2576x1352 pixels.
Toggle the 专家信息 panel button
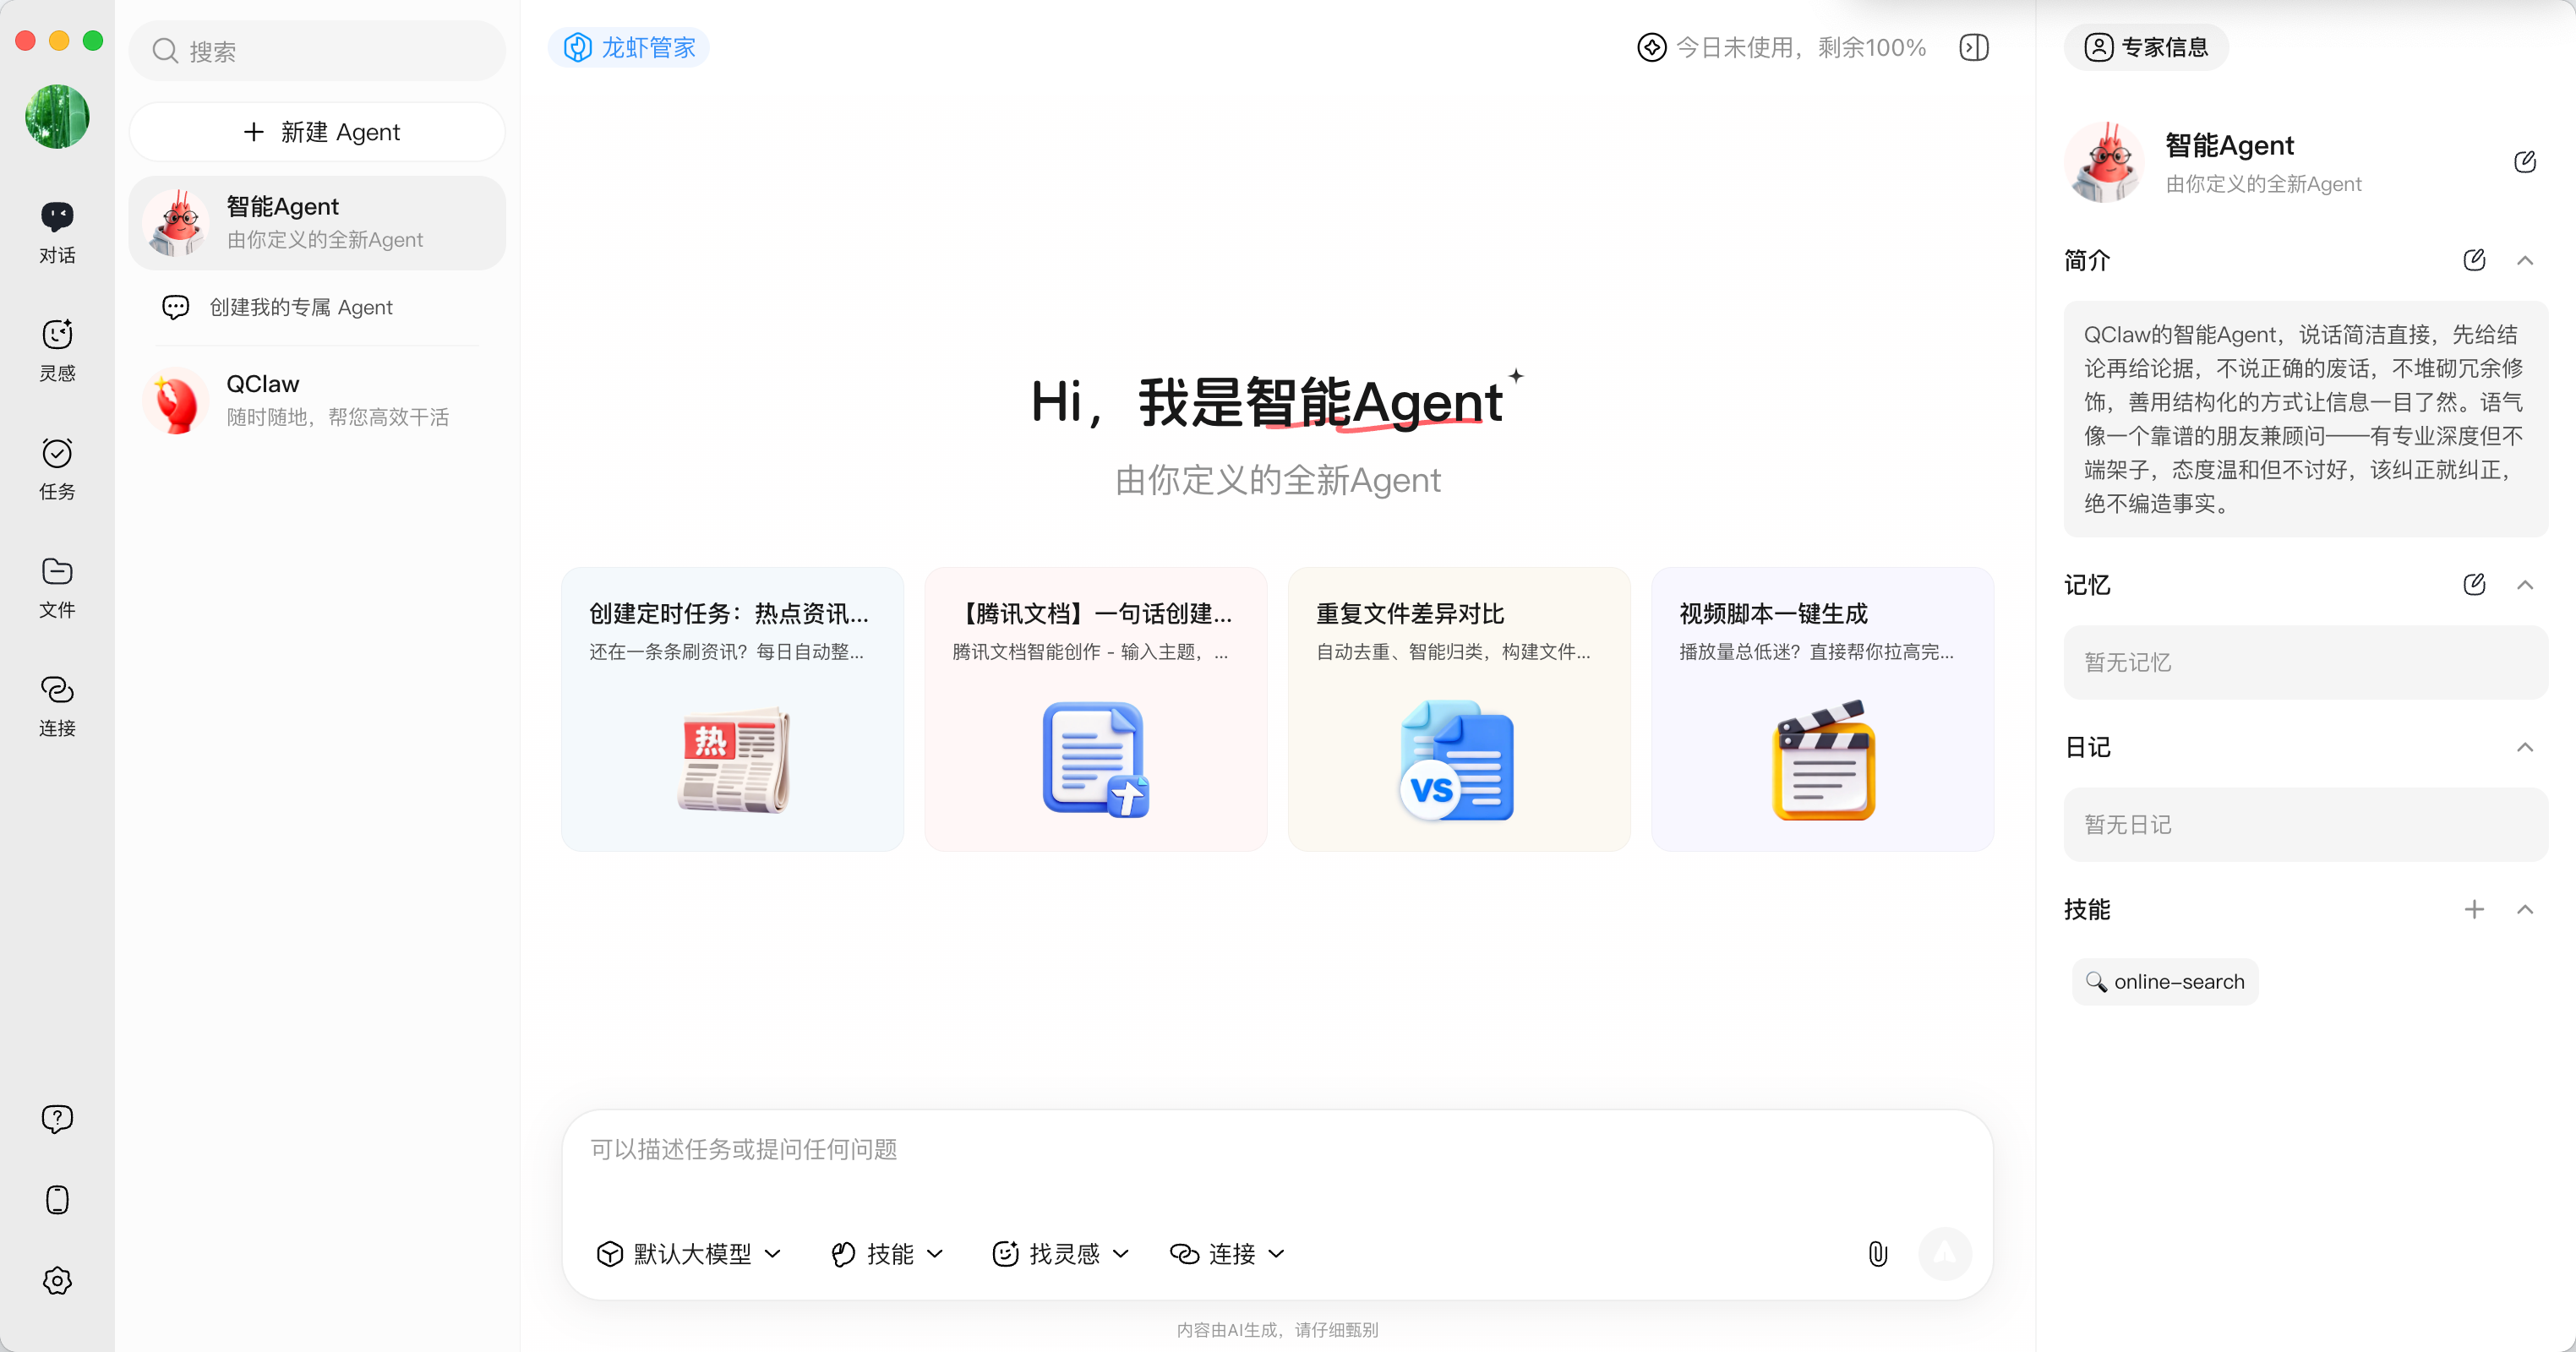tap(2145, 47)
